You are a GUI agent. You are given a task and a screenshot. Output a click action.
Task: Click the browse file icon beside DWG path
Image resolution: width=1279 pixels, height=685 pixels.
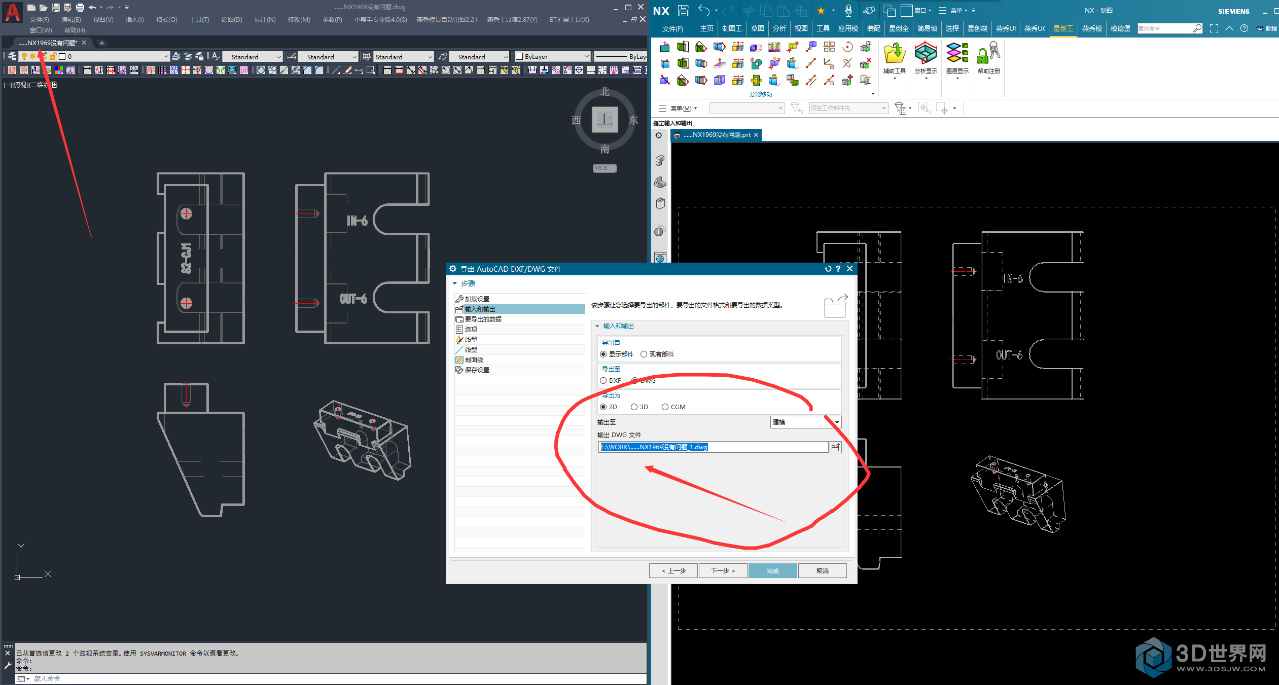point(835,447)
